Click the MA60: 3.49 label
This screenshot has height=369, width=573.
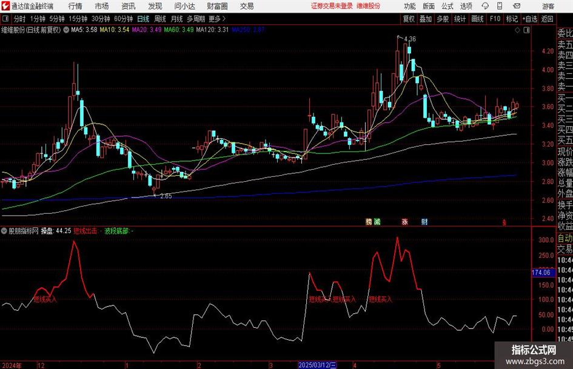[x=179, y=30]
